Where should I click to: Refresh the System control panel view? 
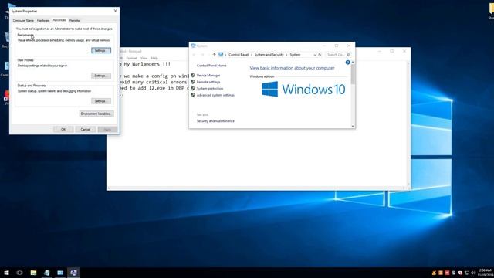pyautogui.click(x=320, y=55)
